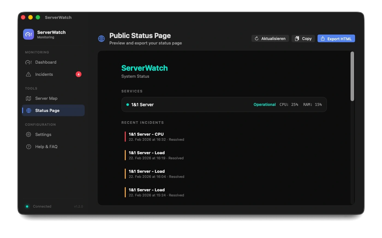Open Server Map via its map icon

(x=28, y=98)
